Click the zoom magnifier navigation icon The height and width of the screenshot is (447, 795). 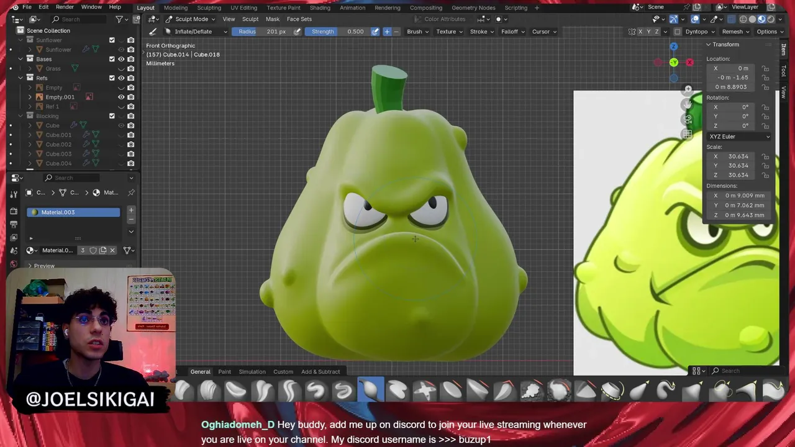[688, 90]
